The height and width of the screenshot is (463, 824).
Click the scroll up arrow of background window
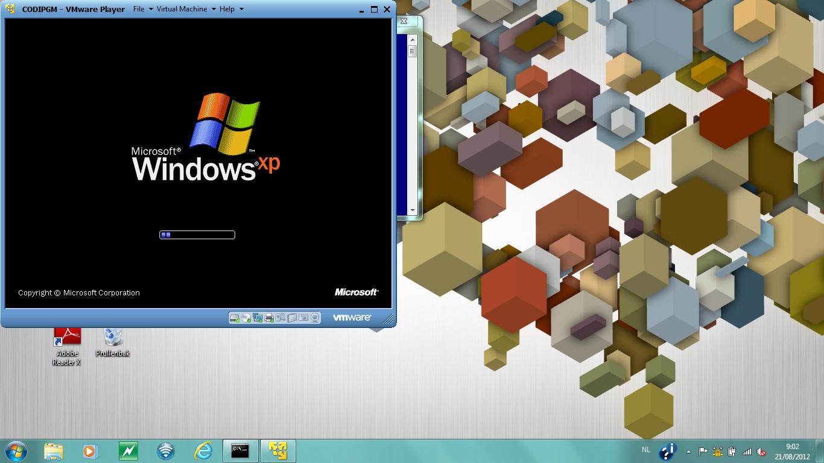[x=413, y=41]
